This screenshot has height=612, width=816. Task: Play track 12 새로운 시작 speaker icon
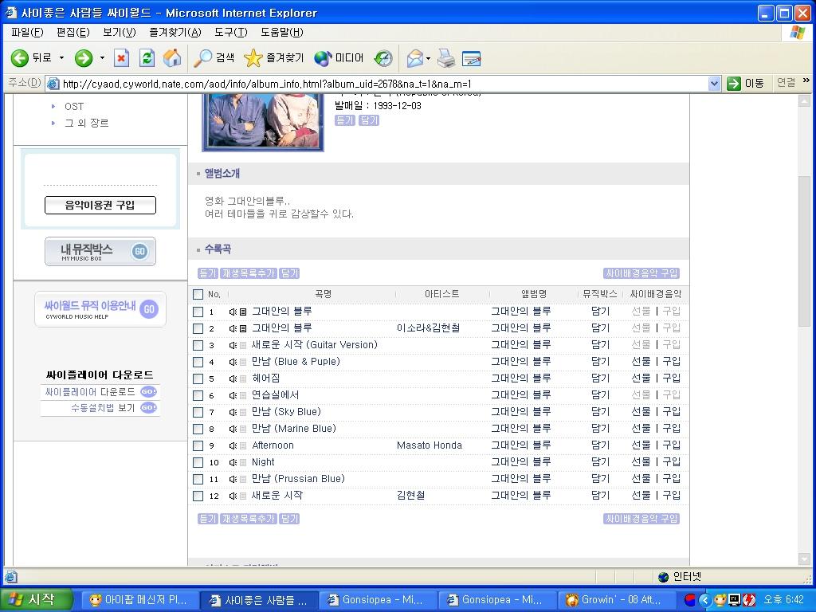pos(233,496)
